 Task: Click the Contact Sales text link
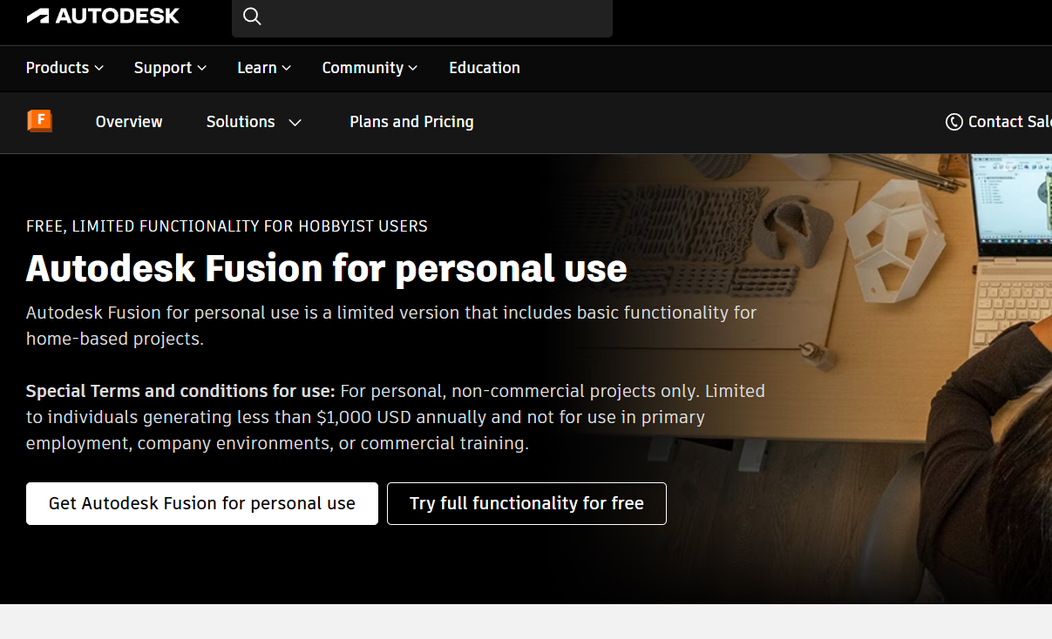click(1009, 122)
